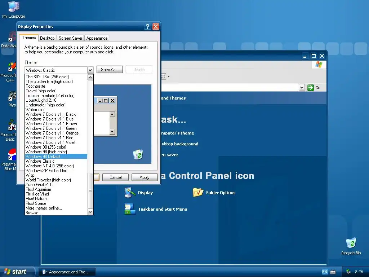
Task: Select the Plus! Nature theme
Action: (56, 199)
